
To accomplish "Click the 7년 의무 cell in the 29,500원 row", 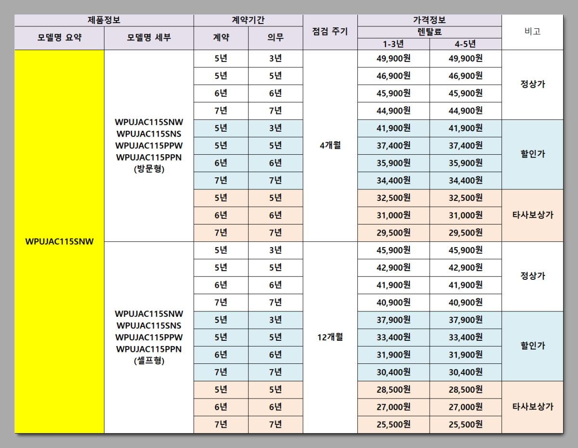I will pyautogui.click(x=276, y=233).
